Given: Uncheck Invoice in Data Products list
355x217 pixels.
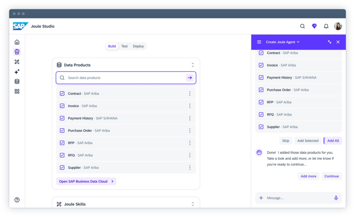Looking at the screenshot, I should pyautogui.click(x=62, y=106).
